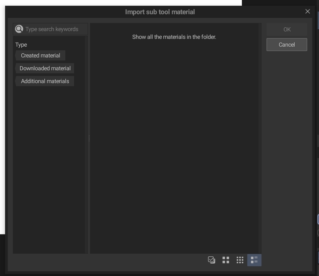Switch to detail list view
This screenshot has height=276, width=319.
pos(254,260)
